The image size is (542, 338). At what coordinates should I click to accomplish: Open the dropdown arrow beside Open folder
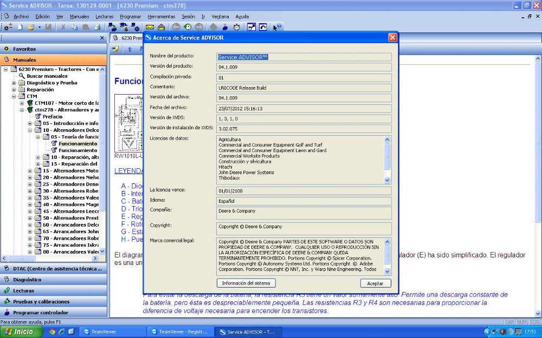tap(40, 27)
